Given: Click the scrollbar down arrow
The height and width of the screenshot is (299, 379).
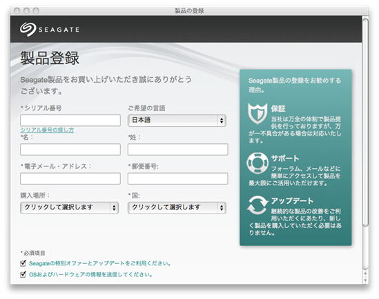Looking at the screenshot, I should click(365, 280).
